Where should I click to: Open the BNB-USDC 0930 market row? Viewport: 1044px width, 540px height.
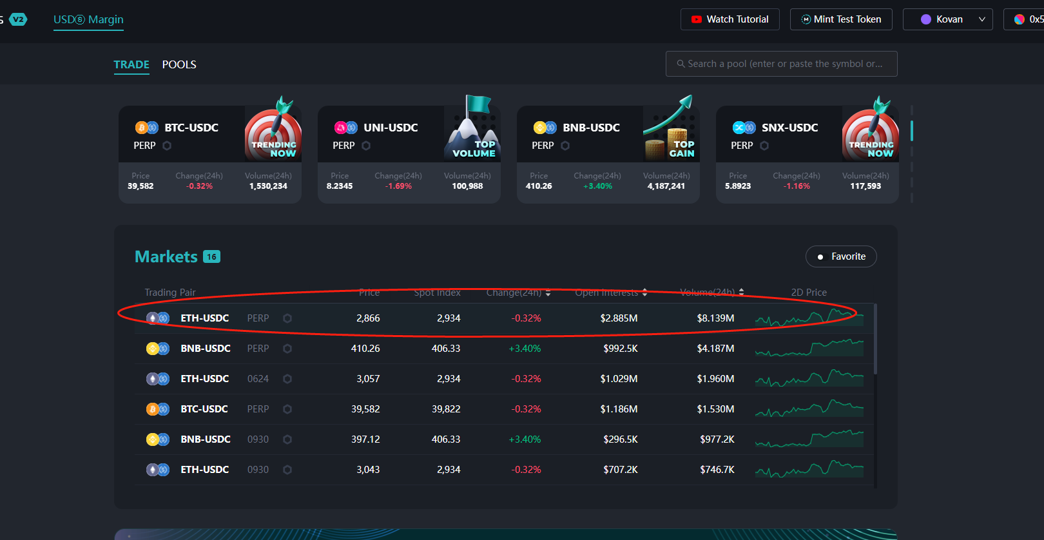tap(206, 439)
